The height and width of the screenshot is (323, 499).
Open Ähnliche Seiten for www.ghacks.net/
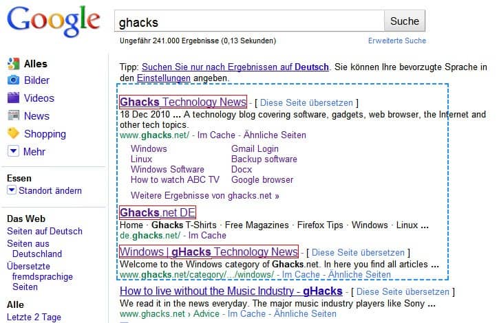[x=275, y=135]
